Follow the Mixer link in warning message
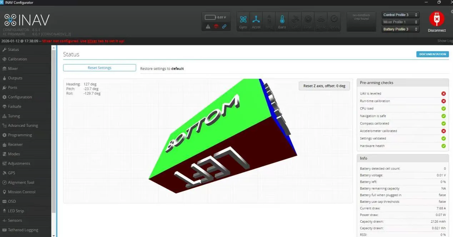This screenshot has height=237, width=453. tap(92, 41)
